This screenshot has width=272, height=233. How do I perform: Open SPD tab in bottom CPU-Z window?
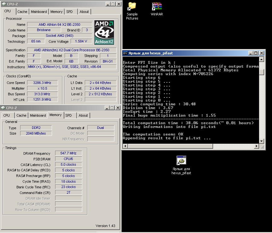(68, 115)
